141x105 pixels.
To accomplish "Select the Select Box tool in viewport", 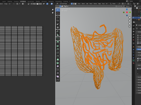I will click(x=58, y=10).
